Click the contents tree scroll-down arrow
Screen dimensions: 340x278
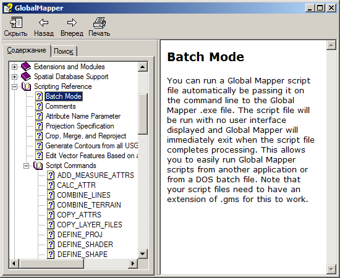(143, 253)
